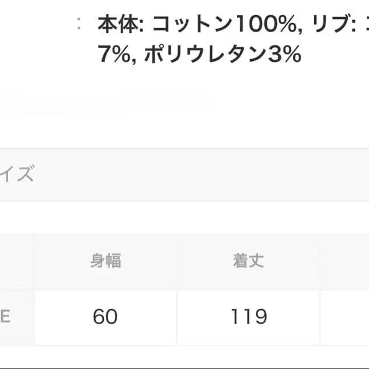Select the 119 length value
Viewport: 369px width, 369px height.
tap(248, 316)
